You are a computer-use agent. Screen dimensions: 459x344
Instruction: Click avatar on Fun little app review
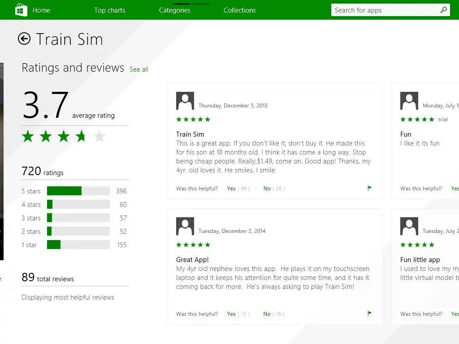tap(409, 226)
